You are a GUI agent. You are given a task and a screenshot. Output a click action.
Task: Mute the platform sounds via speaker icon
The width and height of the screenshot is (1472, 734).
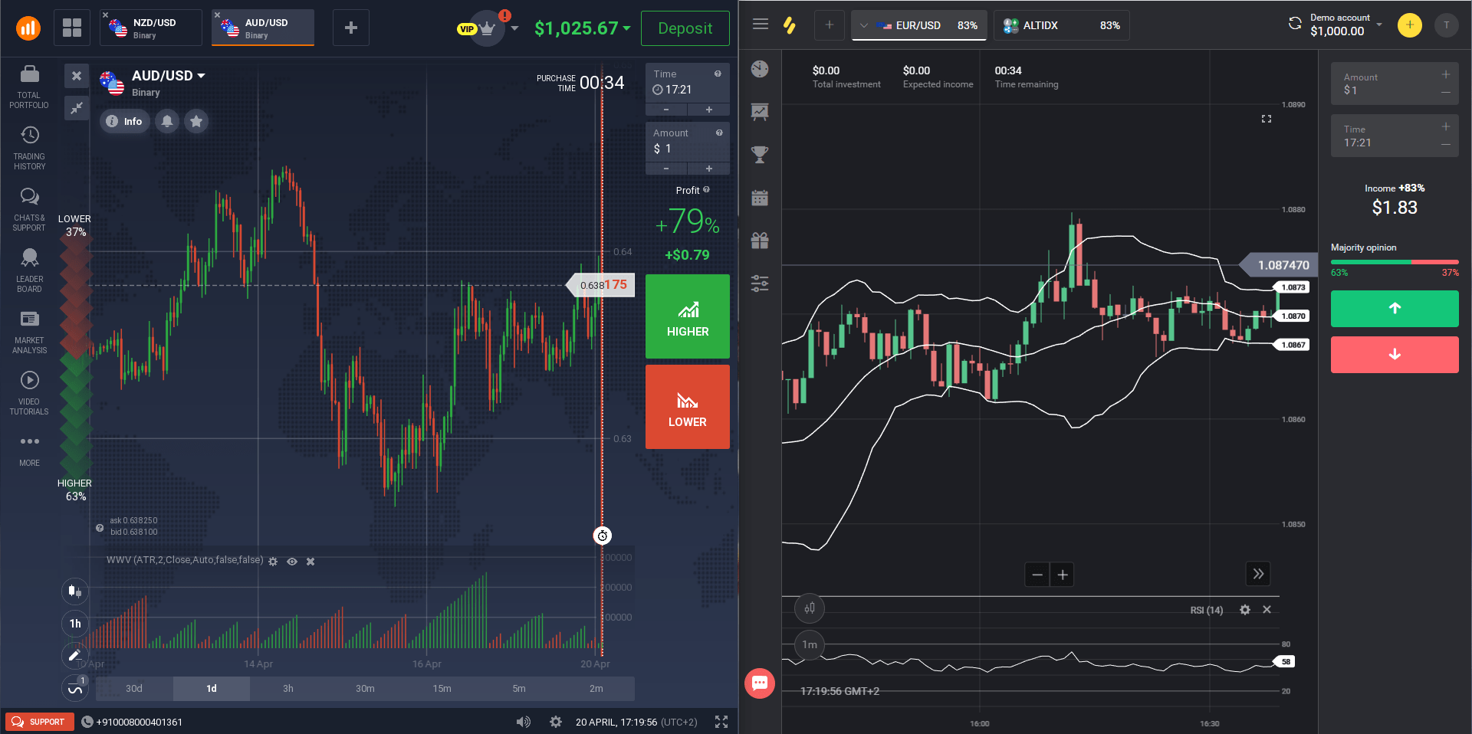click(524, 721)
